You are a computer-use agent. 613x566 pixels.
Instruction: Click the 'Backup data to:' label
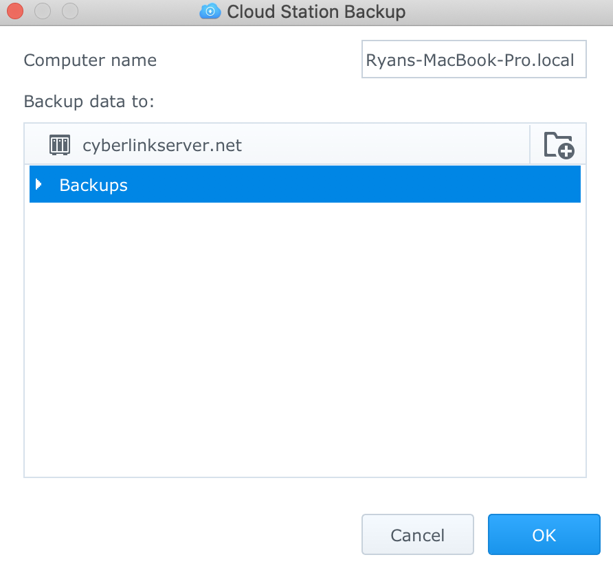(89, 101)
